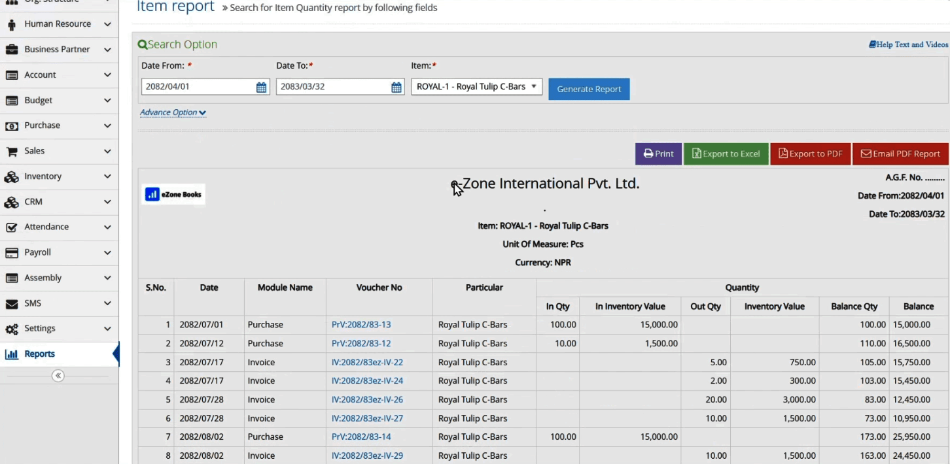Open the Reports menu item
950x464 pixels.
click(39, 354)
